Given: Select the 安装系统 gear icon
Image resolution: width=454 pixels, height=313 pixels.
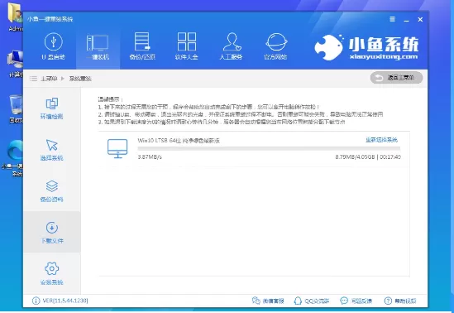Looking at the screenshot, I should tap(51, 268).
